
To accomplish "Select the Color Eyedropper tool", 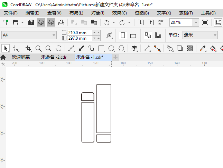I will click(203, 49).
